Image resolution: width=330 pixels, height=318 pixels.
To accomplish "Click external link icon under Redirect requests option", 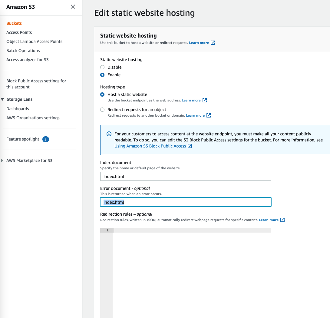I will (209, 115).
